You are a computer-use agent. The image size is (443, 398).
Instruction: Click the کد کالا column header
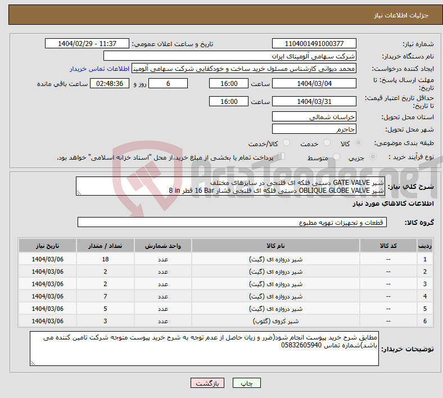pyautogui.click(x=388, y=246)
